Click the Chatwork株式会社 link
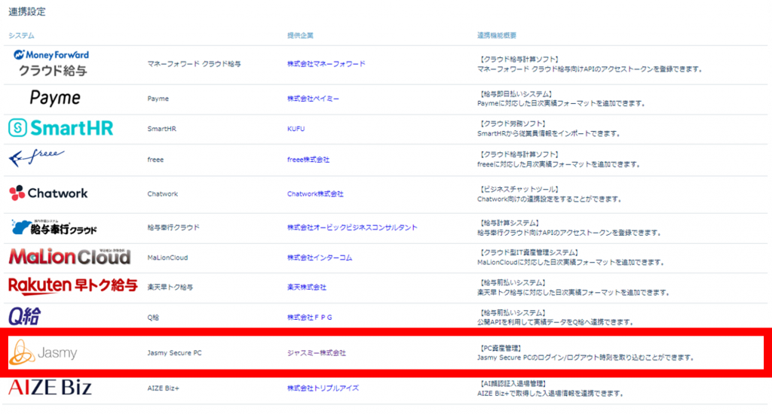This screenshot has height=414, width=772. (x=315, y=194)
